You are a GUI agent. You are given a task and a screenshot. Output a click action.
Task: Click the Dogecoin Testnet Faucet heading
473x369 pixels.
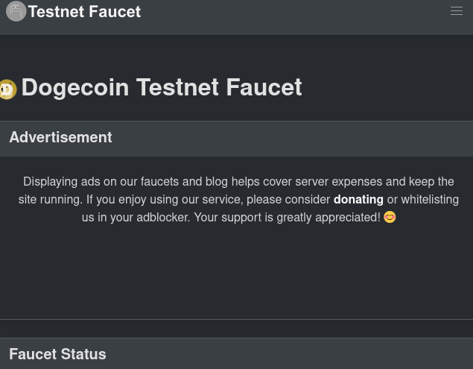[162, 87]
